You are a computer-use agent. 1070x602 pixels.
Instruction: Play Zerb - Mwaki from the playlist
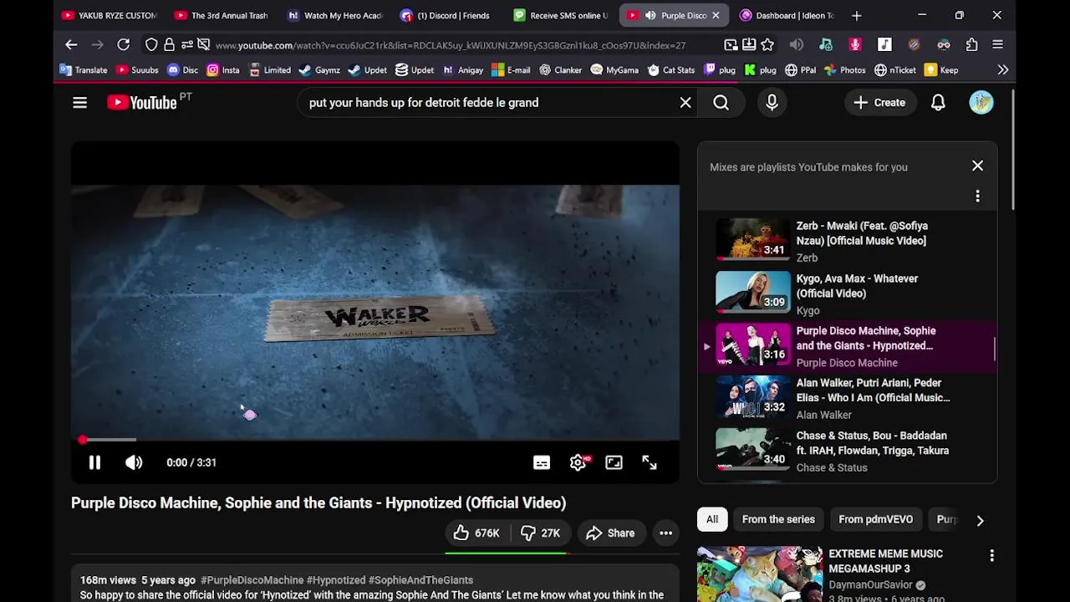[x=847, y=241]
